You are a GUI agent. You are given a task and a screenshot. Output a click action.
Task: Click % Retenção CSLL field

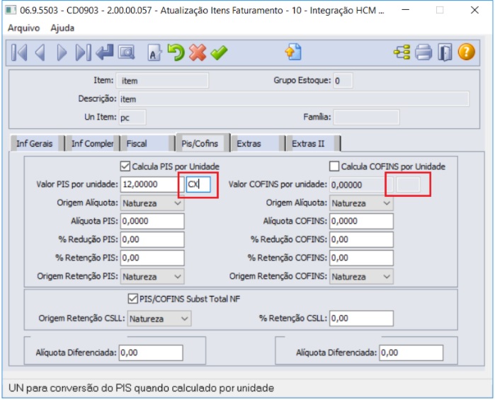pos(361,319)
